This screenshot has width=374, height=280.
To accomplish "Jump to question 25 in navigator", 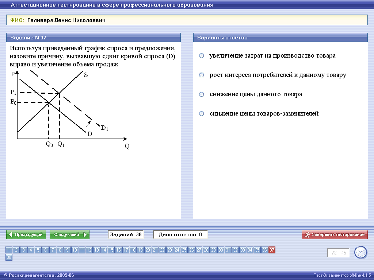I will (x=184, y=250).
